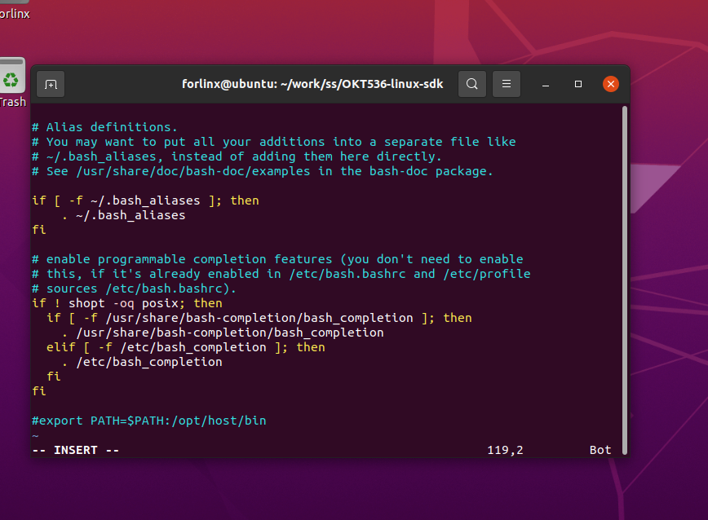
Task: Minimize the terminal window
Action: pos(546,84)
